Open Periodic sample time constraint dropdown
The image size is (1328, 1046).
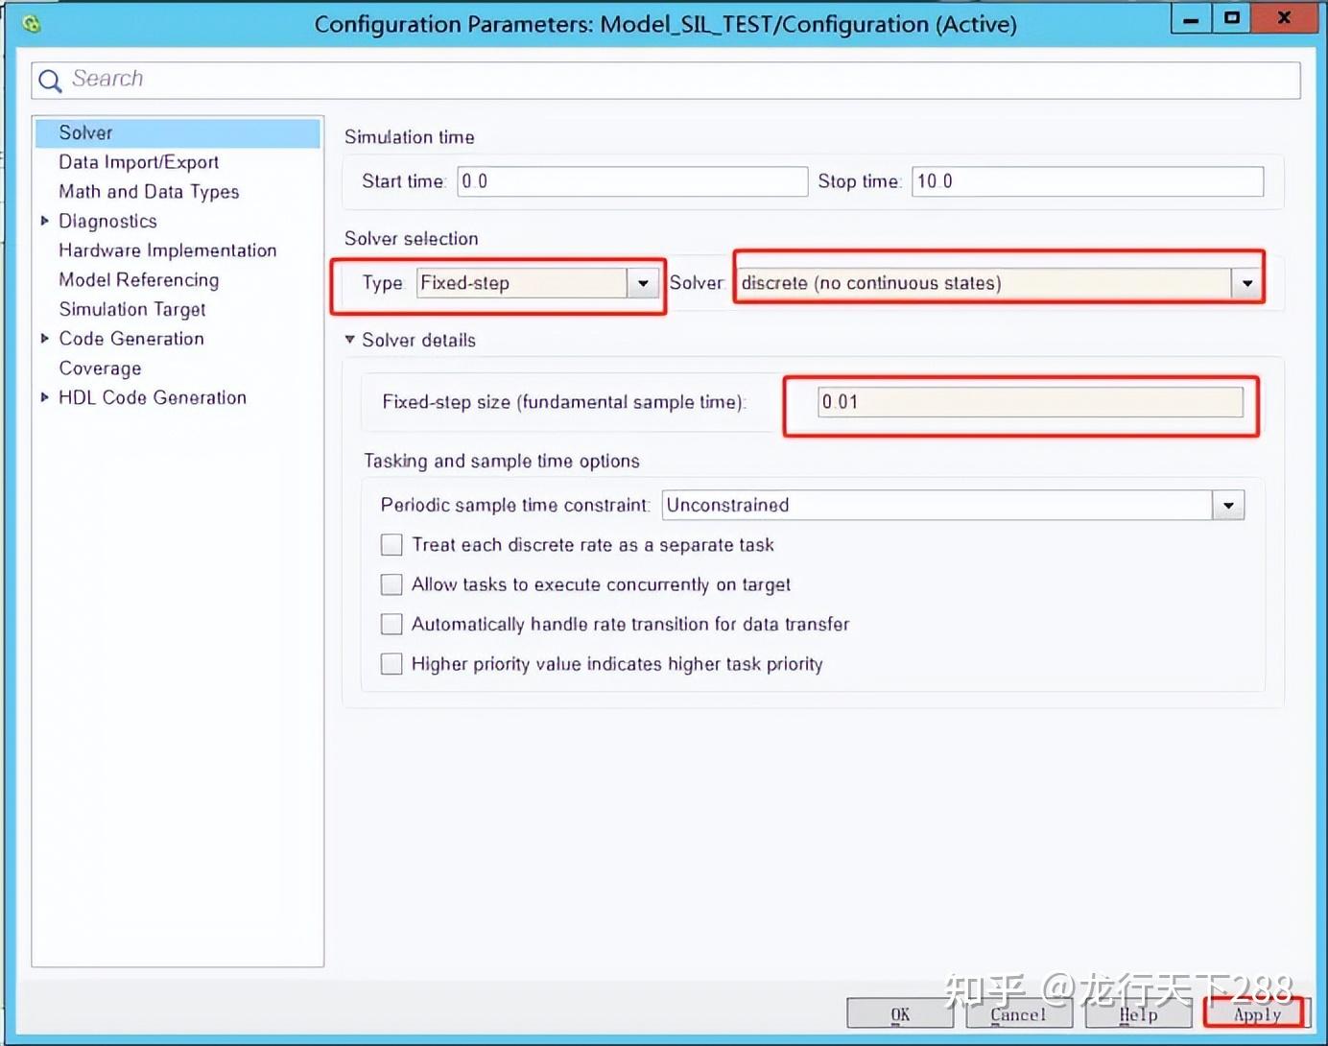[x=1228, y=506]
